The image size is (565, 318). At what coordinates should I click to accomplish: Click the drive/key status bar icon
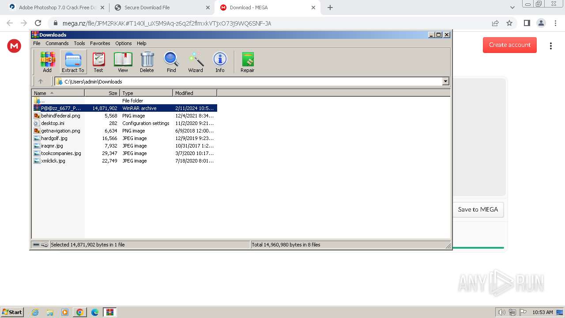pyautogui.click(x=41, y=245)
